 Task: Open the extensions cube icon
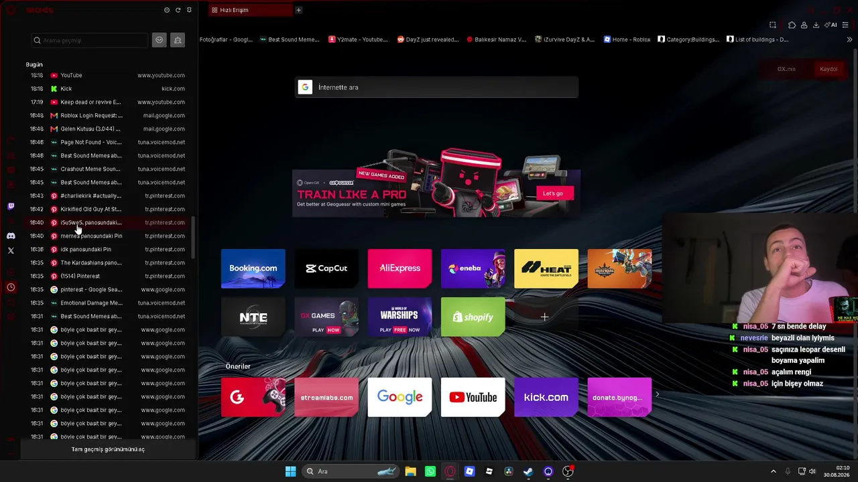[792, 25]
